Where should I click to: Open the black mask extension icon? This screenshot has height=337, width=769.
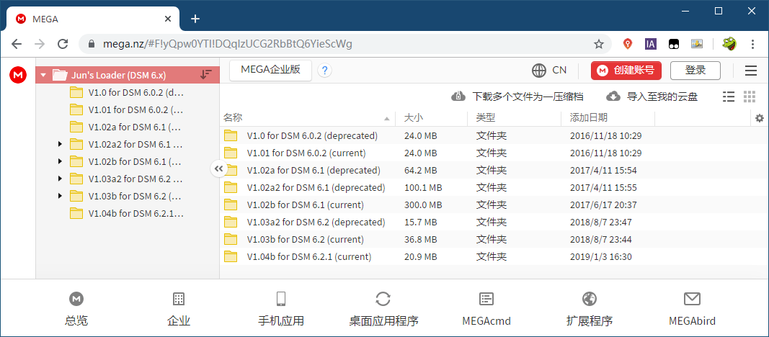(673, 44)
